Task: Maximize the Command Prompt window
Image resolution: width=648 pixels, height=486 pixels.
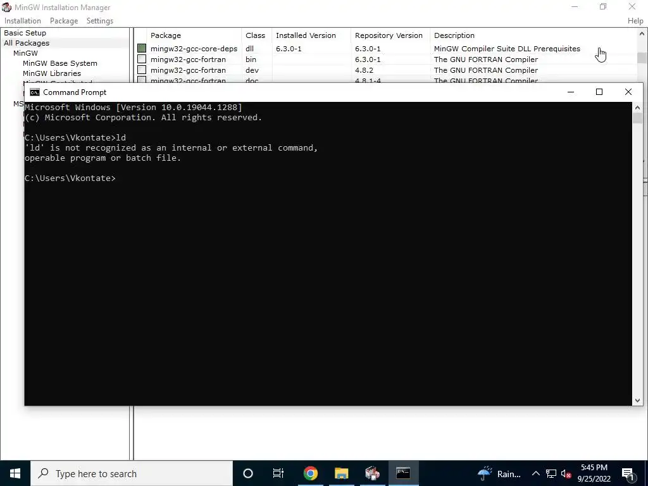Action: pos(599,92)
